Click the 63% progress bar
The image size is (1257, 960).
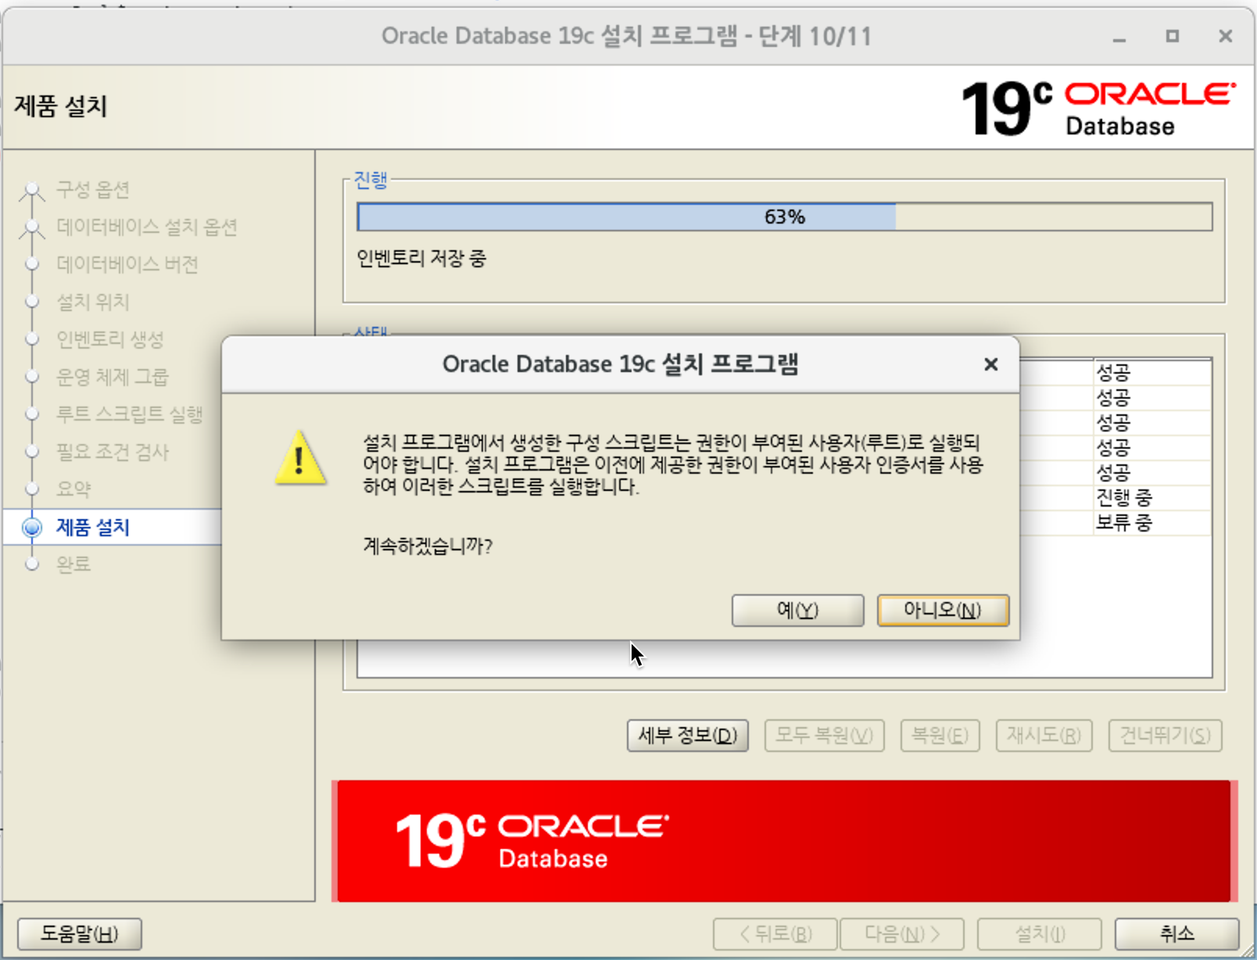785,217
